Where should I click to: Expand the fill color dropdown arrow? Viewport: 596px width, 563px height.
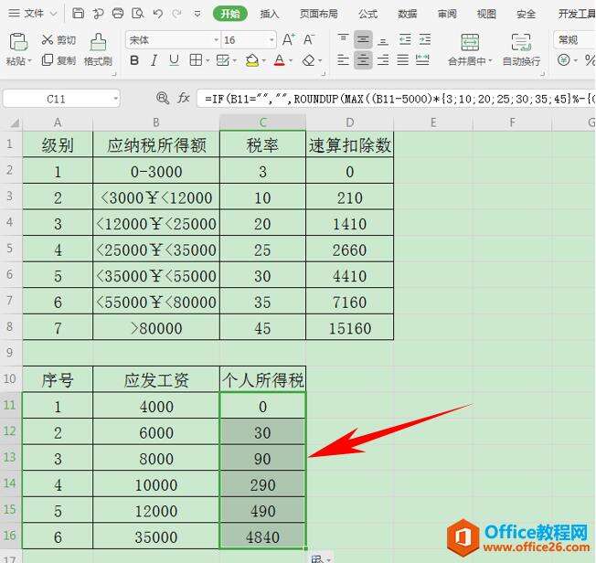[264, 61]
